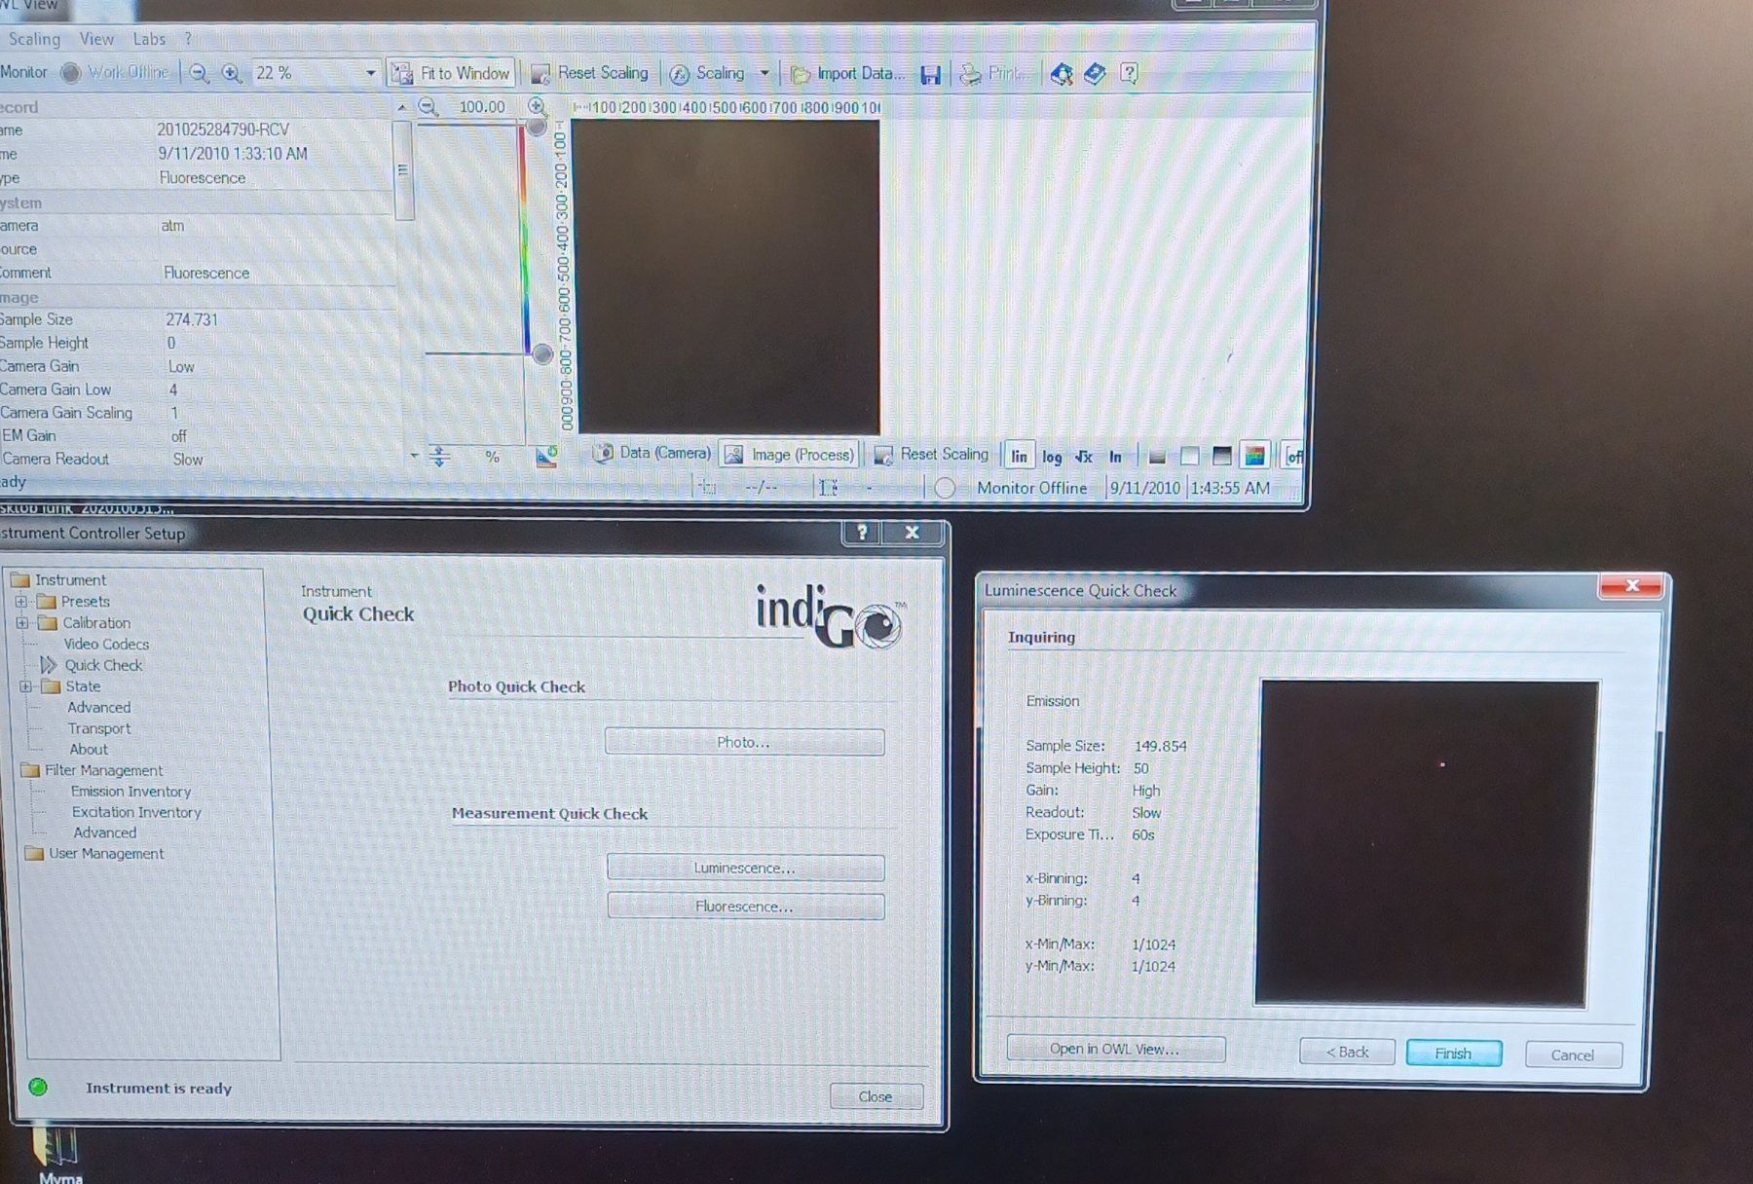This screenshot has height=1184, width=1753.
Task: Click the upper color scale slider handle
Action: coord(536,128)
